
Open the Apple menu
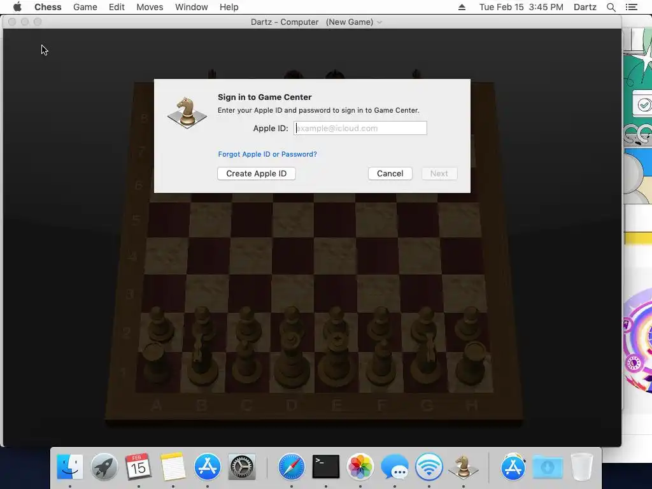point(17,7)
